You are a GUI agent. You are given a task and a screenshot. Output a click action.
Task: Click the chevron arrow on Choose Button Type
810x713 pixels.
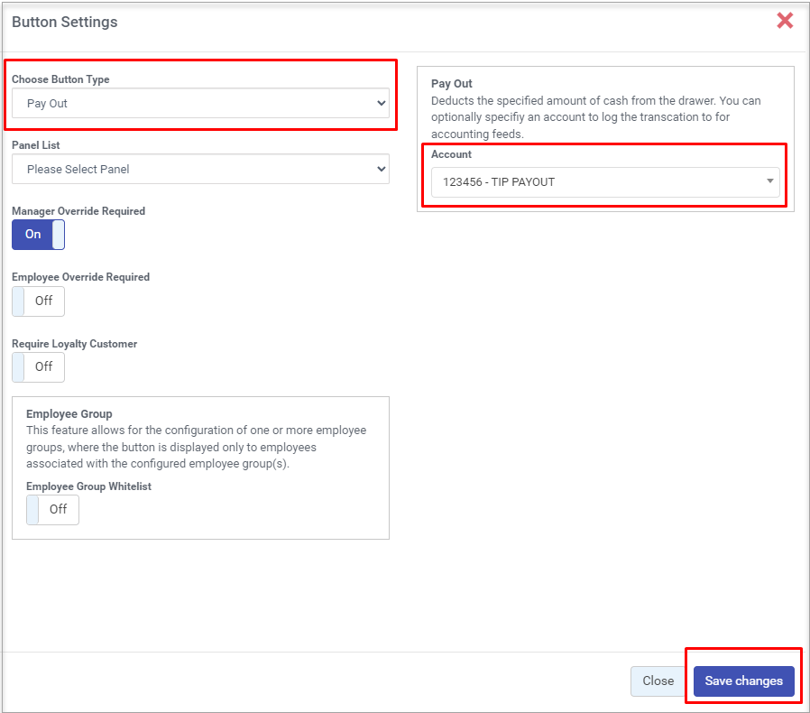pos(380,104)
